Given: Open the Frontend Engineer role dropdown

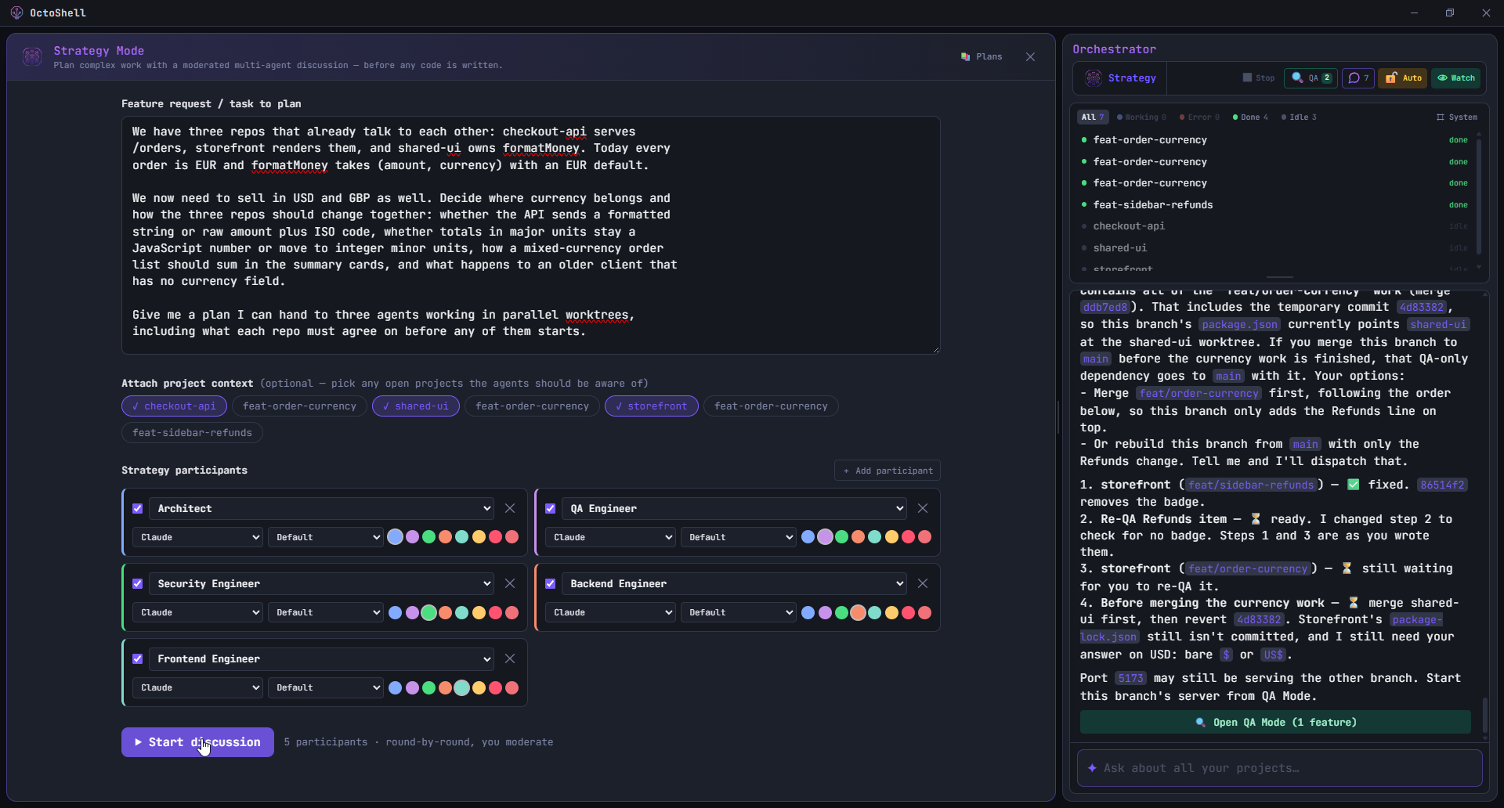Looking at the screenshot, I should click(x=321, y=658).
